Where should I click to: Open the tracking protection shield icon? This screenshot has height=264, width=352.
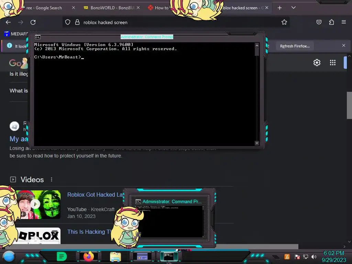(68, 22)
